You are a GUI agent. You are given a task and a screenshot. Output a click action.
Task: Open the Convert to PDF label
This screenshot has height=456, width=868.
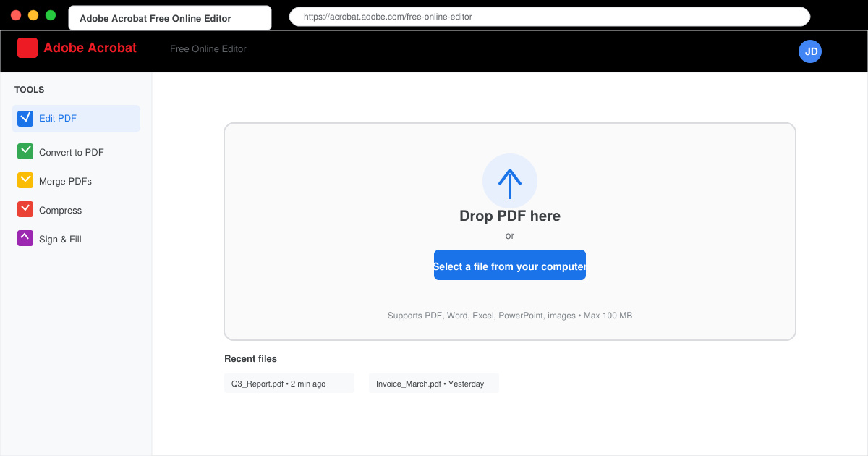[x=72, y=153]
